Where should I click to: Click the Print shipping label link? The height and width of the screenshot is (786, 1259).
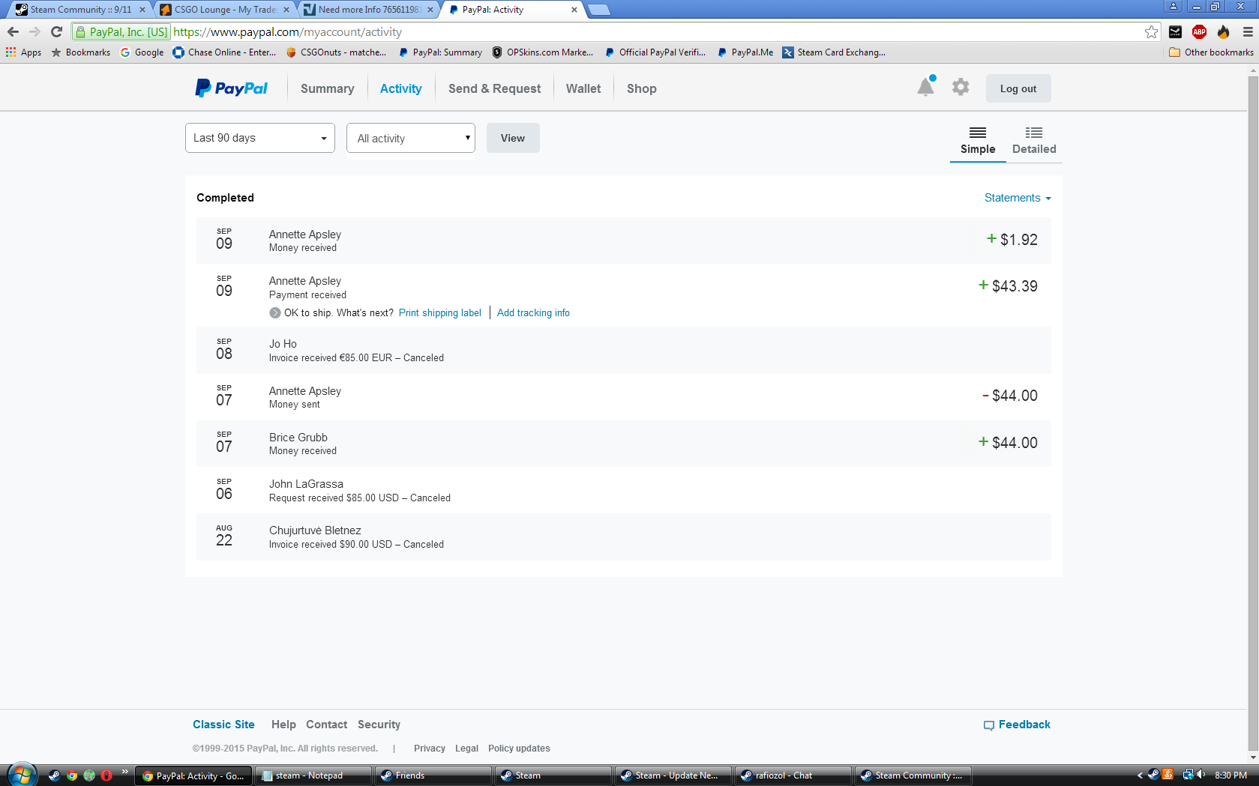439,313
